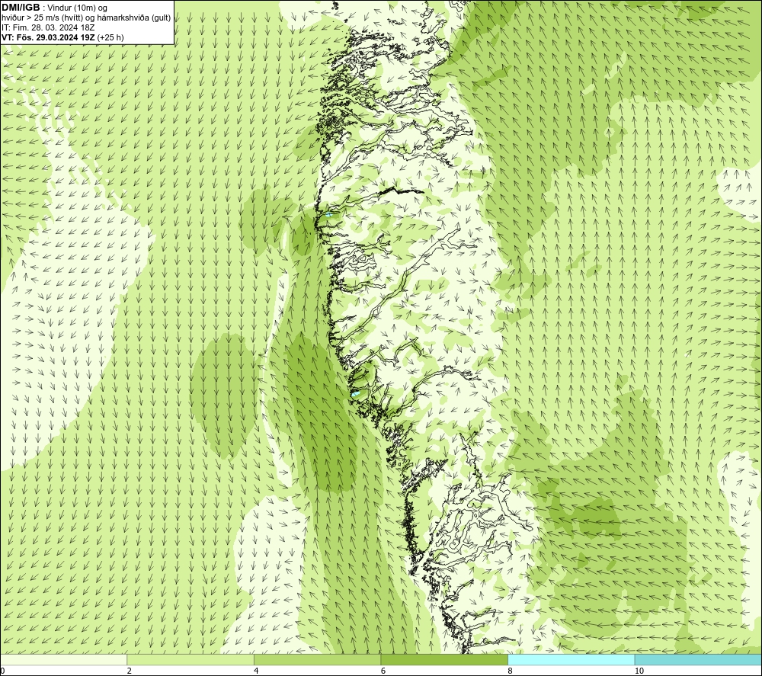The height and width of the screenshot is (676, 762).
Task: Click the scale label '10'
Action: pos(639,671)
